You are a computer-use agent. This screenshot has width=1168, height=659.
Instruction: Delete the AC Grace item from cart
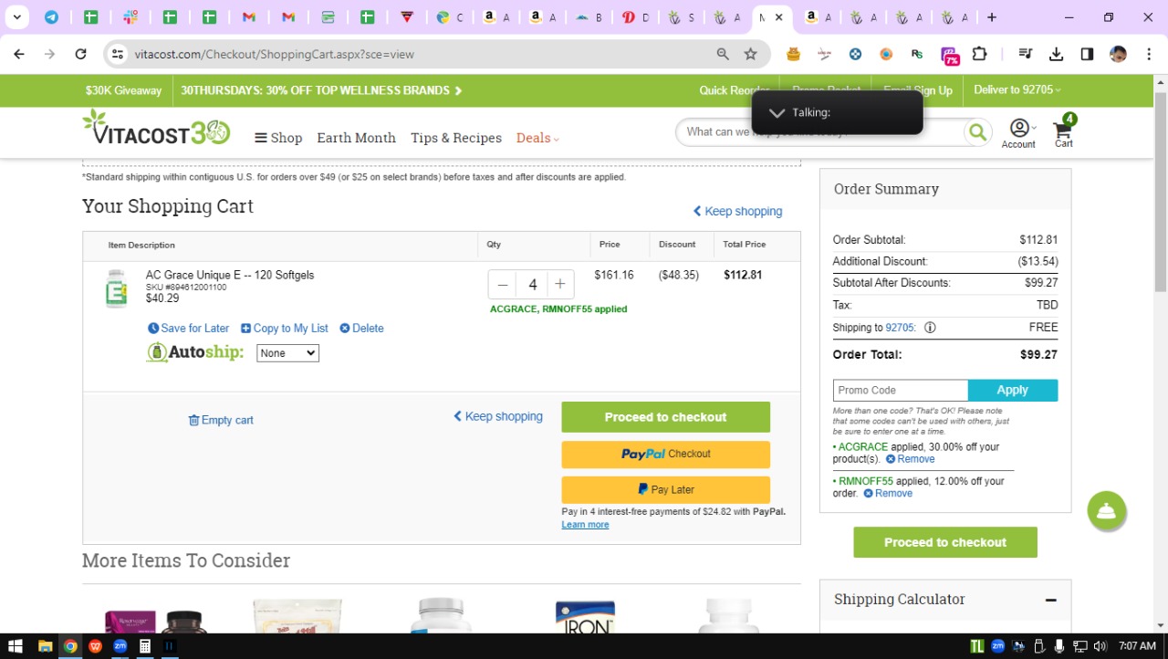click(x=361, y=329)
